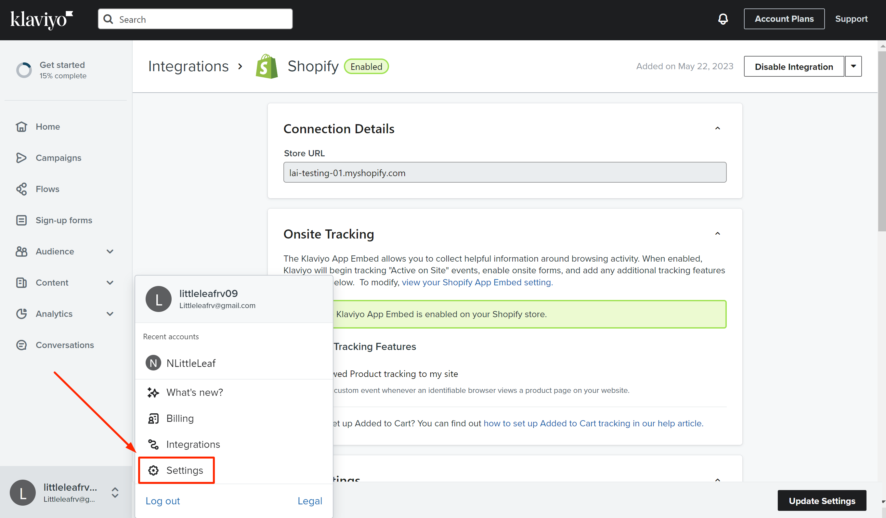Expand the Analytics submenu chevron

tap(110, 314)
